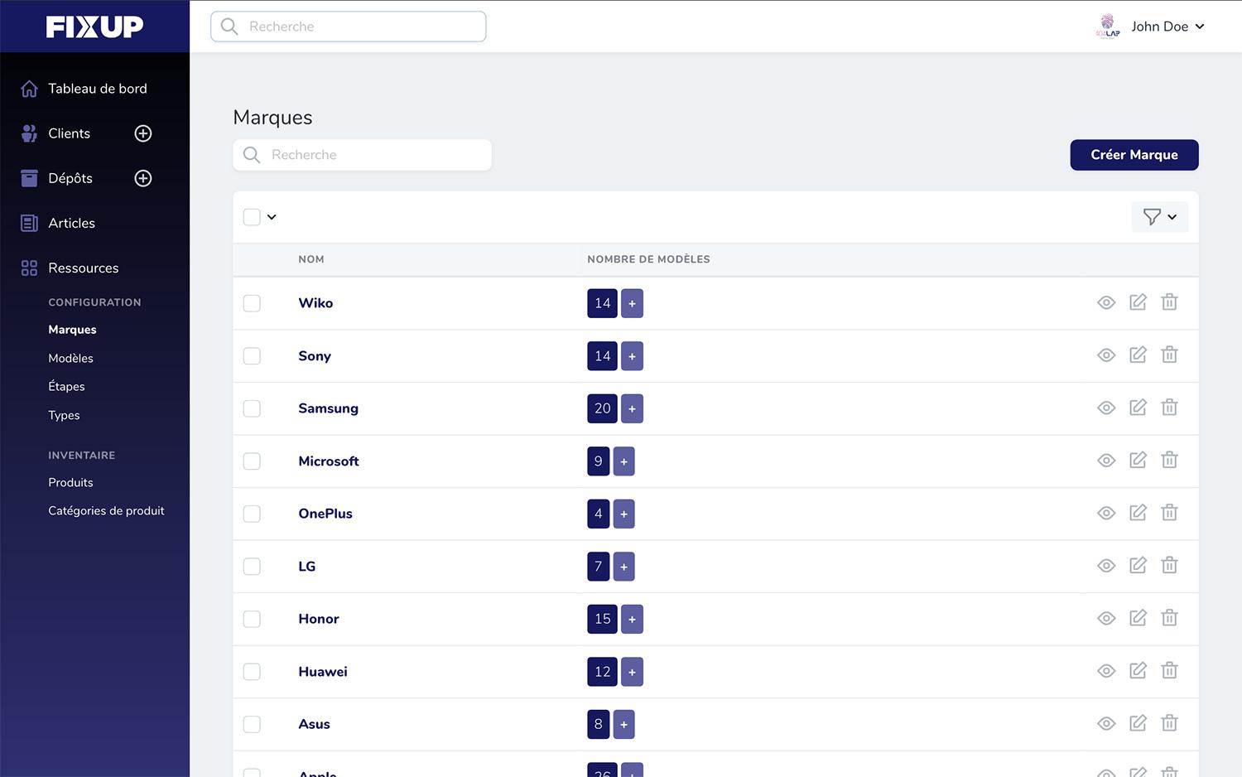The height and width of the screenshot is (777, 1242).
Task: Check the Sony row checkbox
Action: 252,356
